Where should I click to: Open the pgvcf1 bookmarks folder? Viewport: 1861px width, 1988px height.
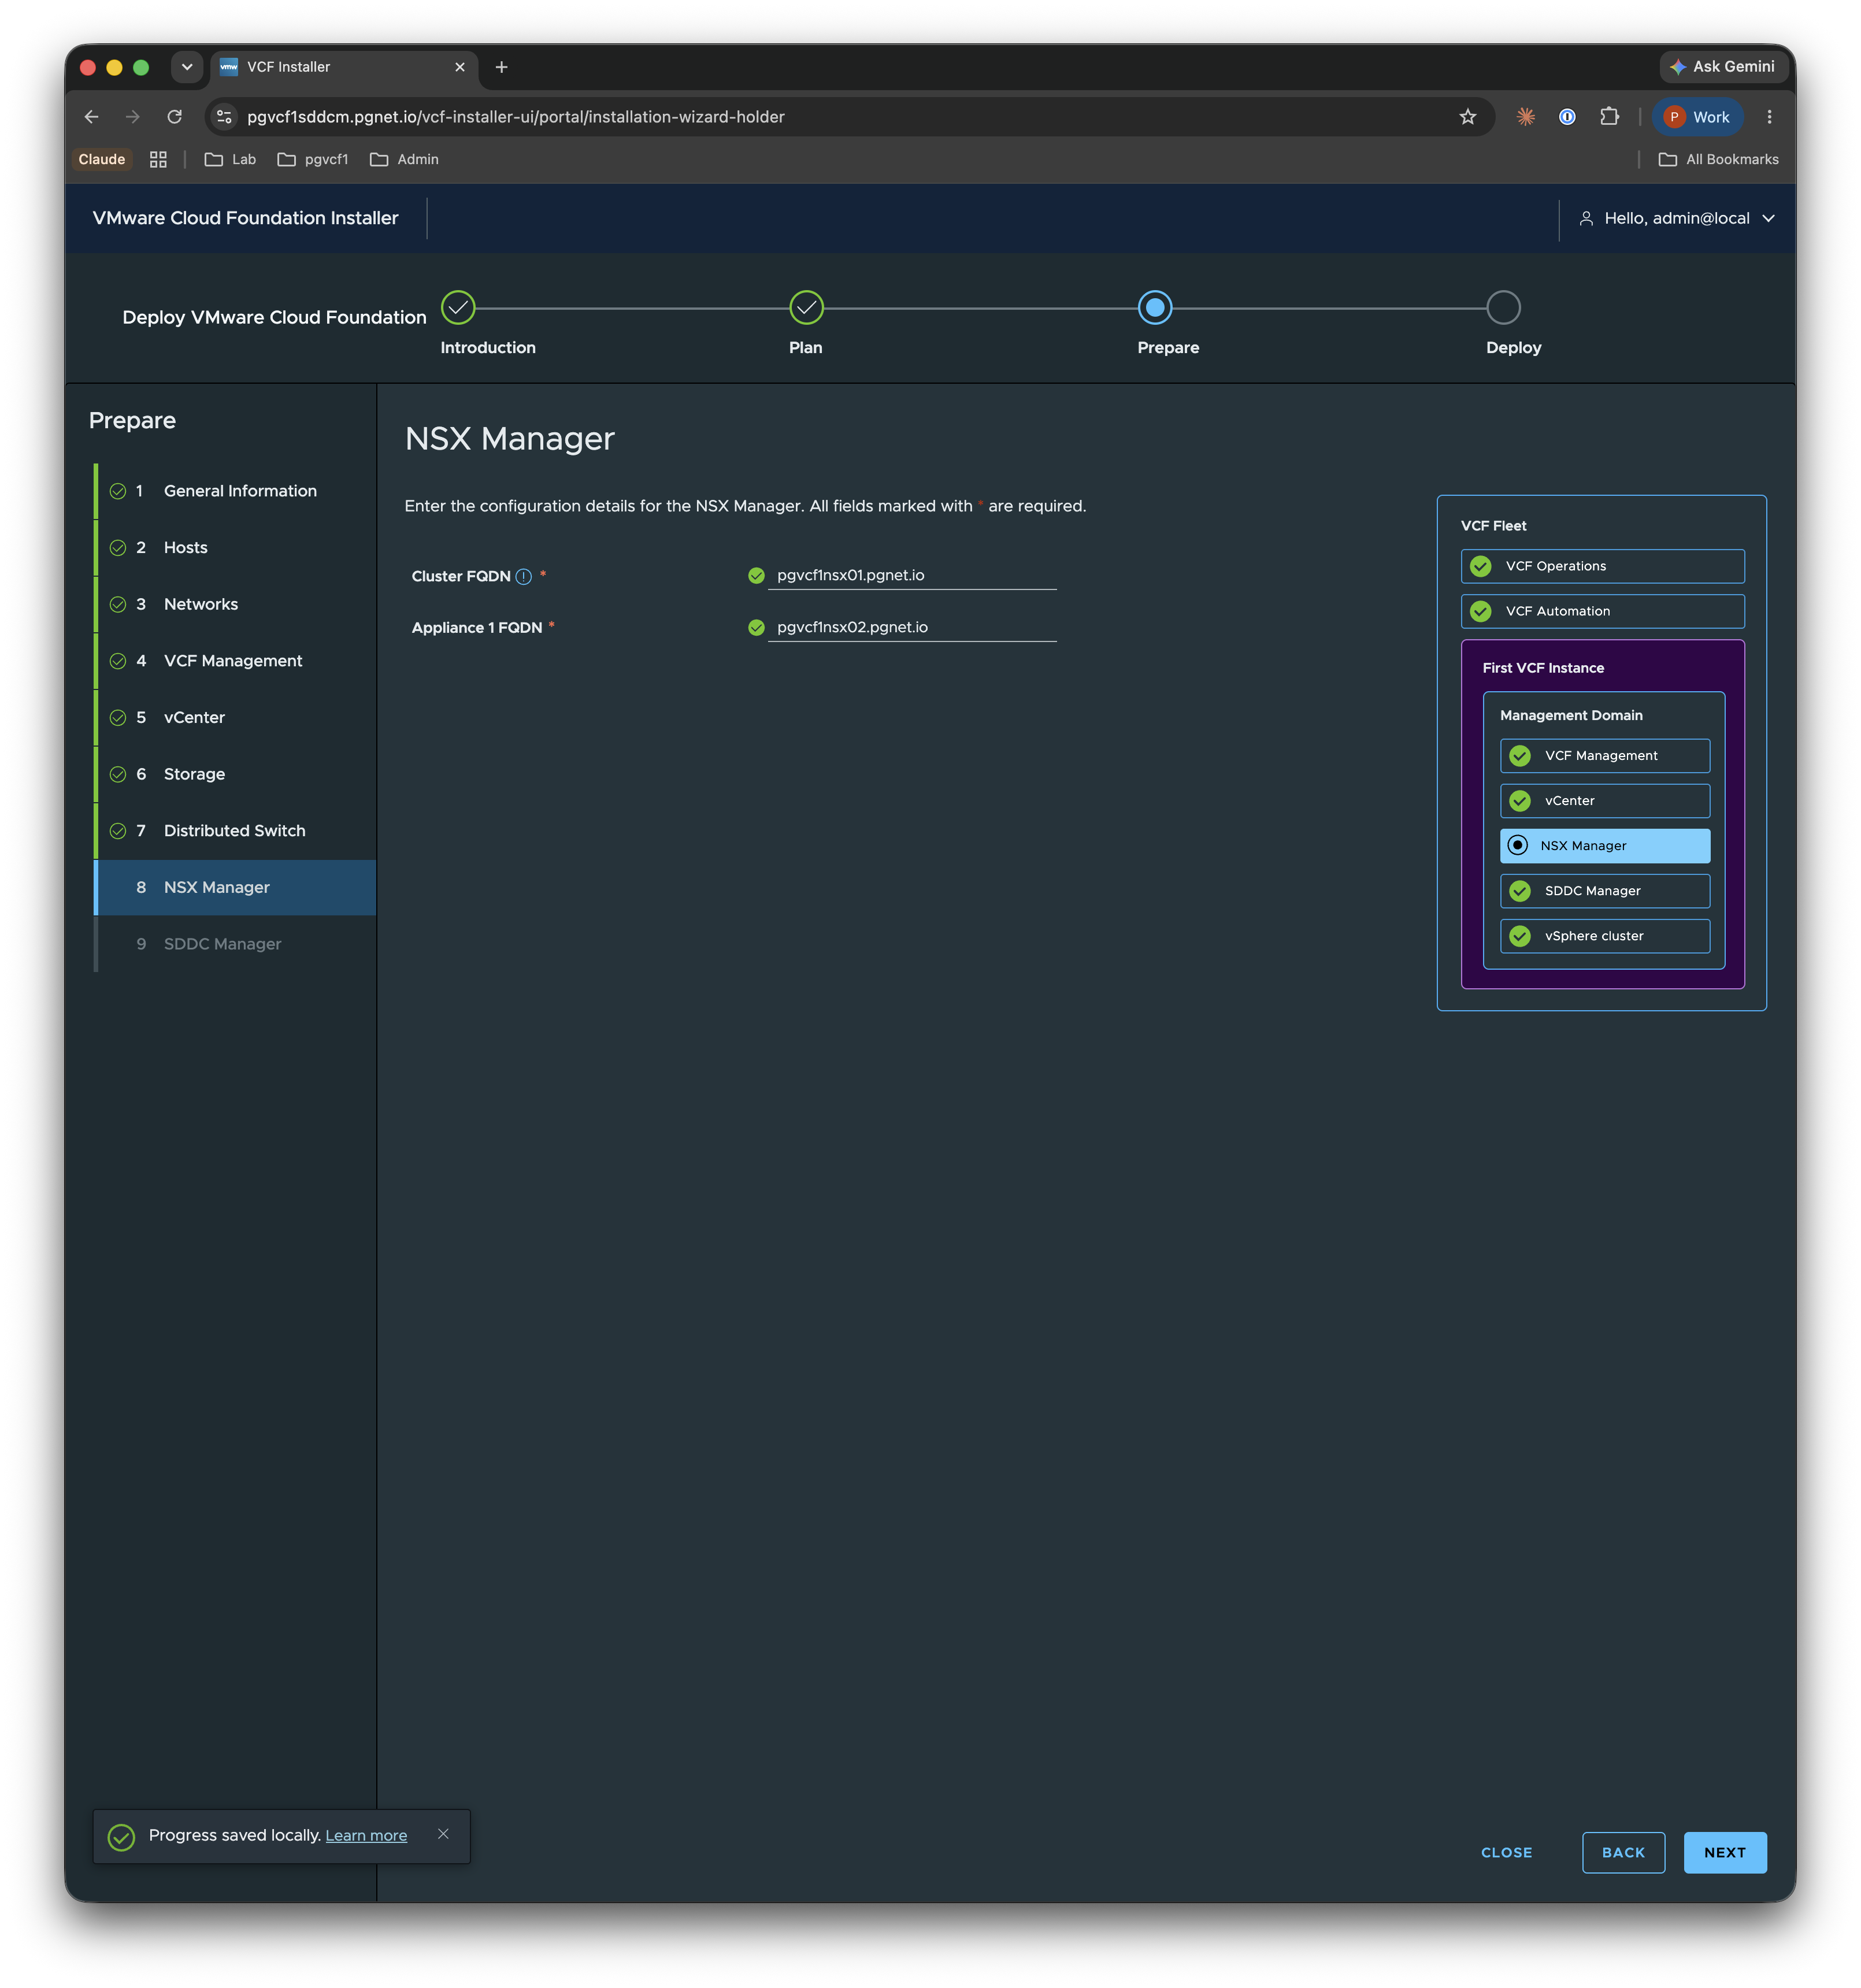(313, 159)
